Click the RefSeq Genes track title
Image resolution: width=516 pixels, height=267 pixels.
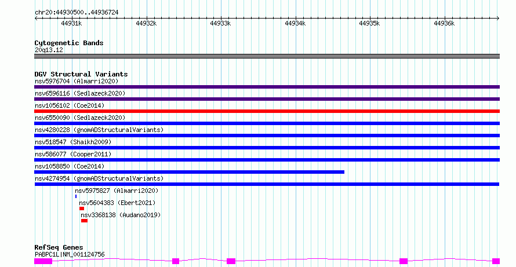[59, 247]
